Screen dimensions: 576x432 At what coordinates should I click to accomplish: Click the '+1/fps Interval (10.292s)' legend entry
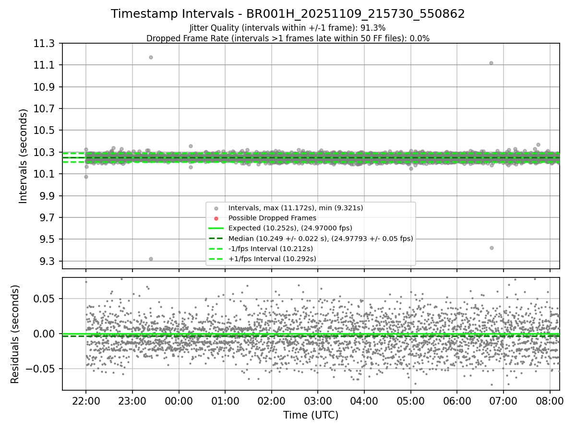click(272, 259)
